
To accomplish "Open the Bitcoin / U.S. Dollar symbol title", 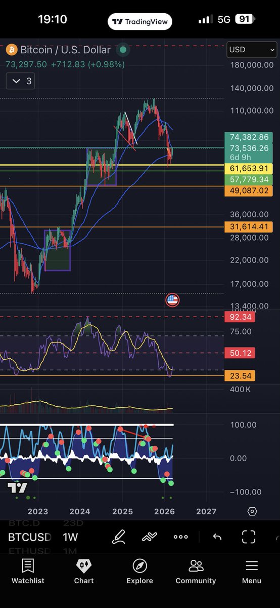I will coord(65,50).
